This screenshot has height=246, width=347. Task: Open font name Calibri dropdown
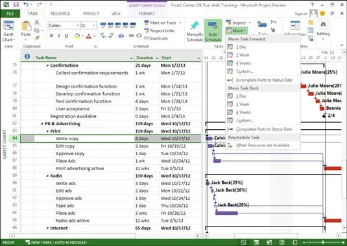pyautogui.click(x=77, y=25)
